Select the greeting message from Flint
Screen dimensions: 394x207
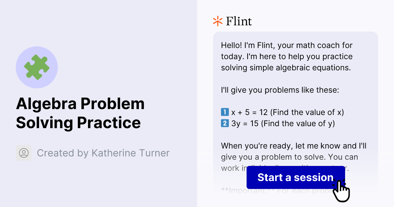[286, 56]
